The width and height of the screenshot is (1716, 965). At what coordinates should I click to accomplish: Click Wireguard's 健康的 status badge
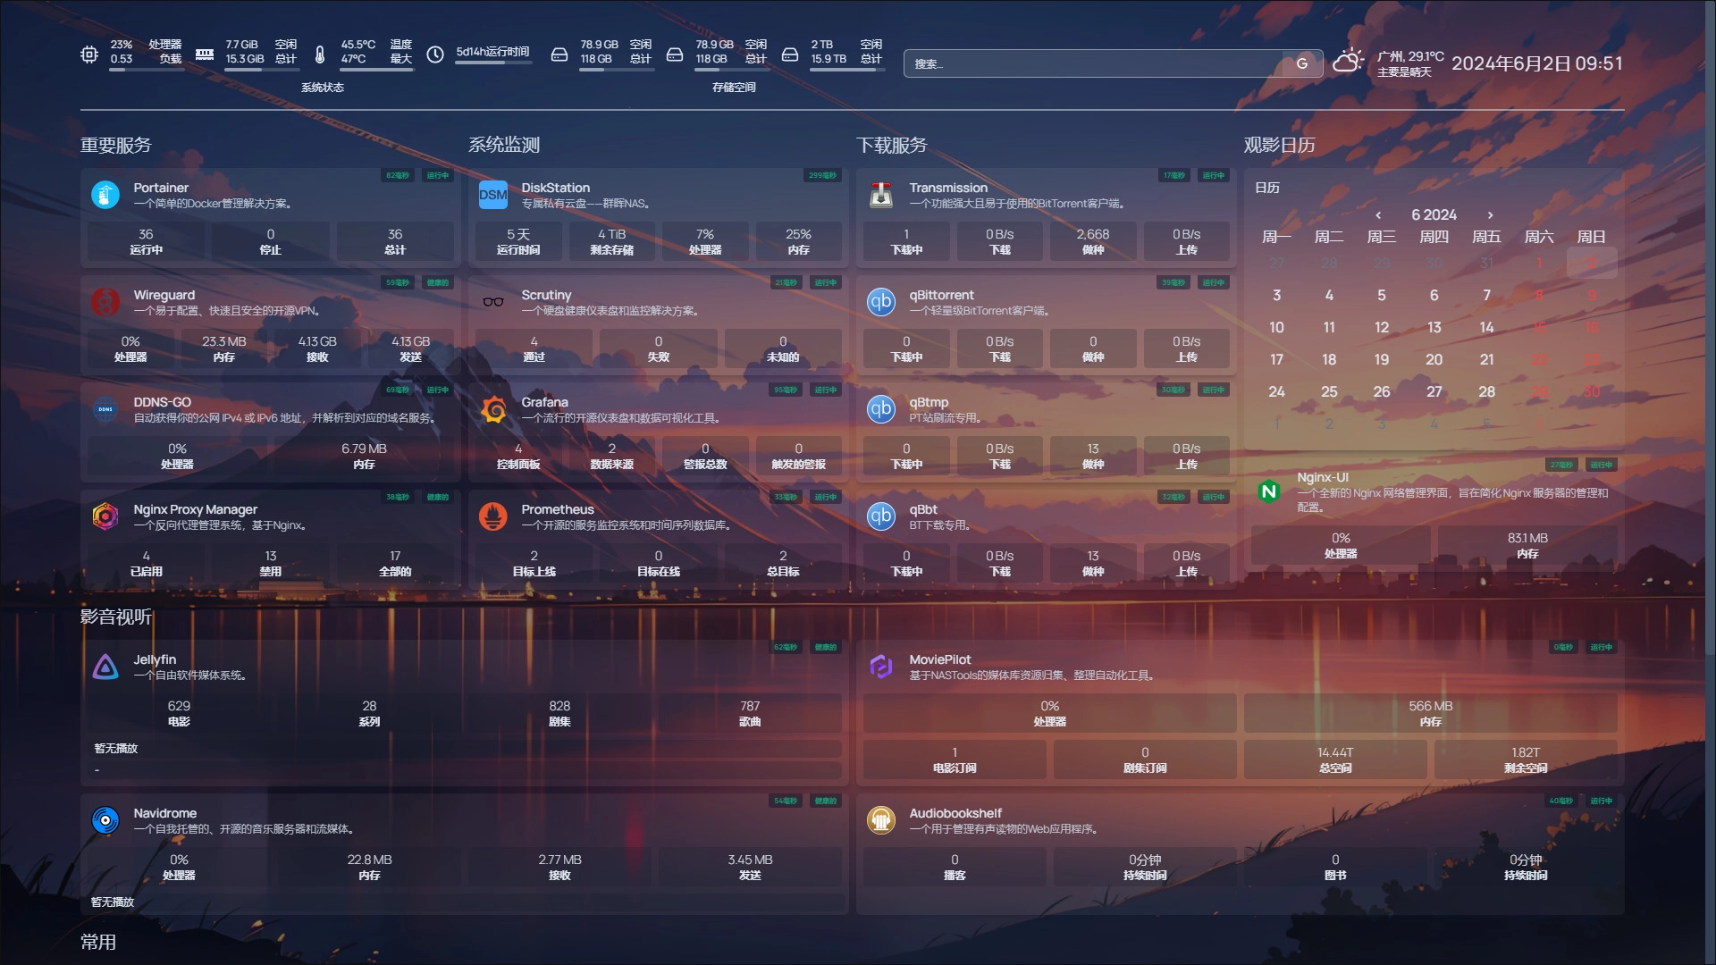(438, 282)
